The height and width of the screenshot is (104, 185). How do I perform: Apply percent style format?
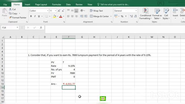click(x=122, y=16)
